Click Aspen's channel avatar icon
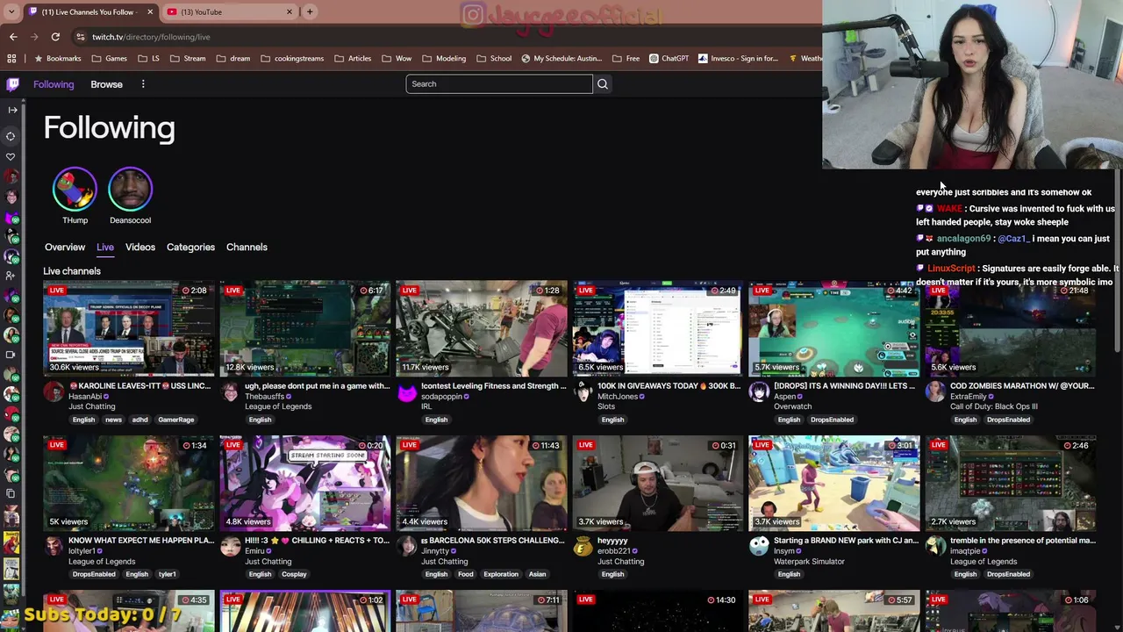1123x632 pixels. (x=759, y=392)
